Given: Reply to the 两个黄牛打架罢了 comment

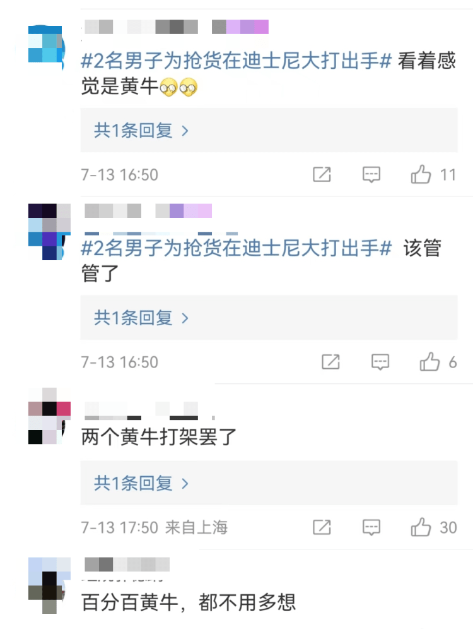Looking at the screenshot, I should click(371, 527).
